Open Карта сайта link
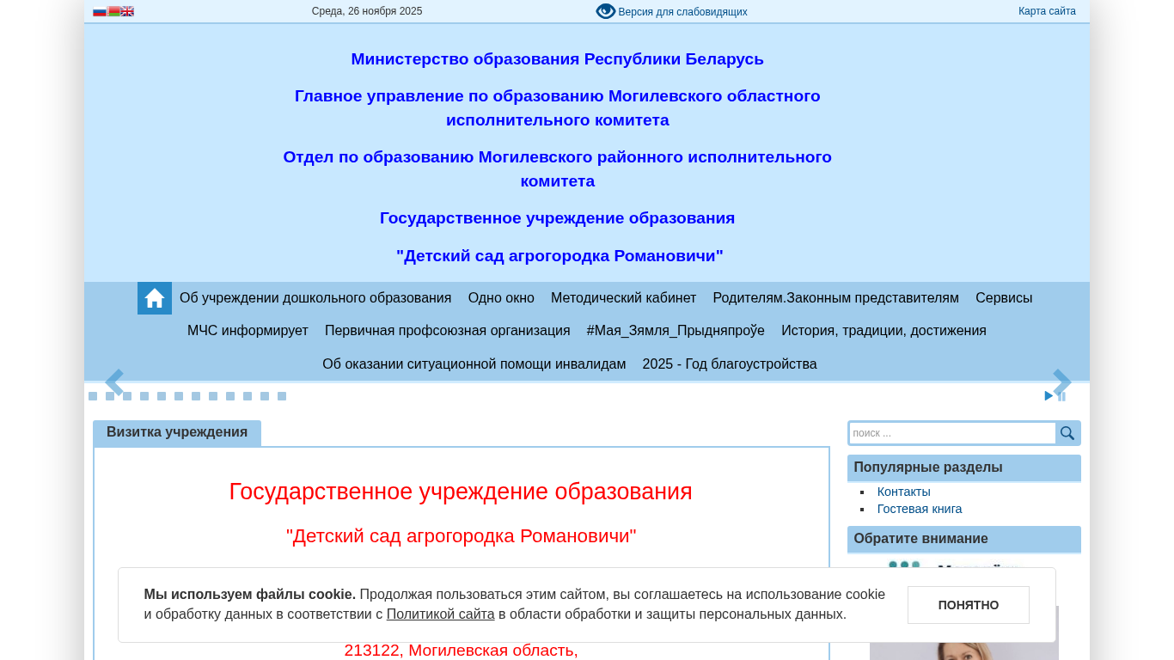1174x660 pixels. point(1047,11)
